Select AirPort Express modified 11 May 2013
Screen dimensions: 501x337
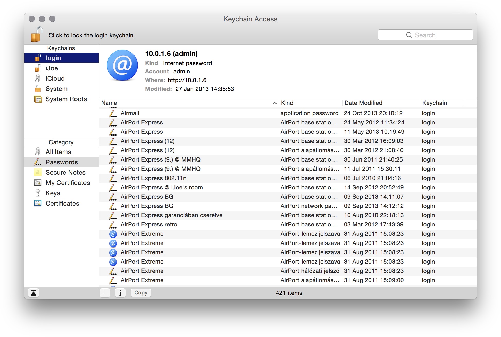(288, 132)
